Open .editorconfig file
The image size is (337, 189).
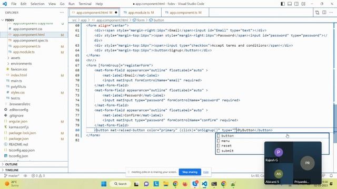[x=18, y=110]
